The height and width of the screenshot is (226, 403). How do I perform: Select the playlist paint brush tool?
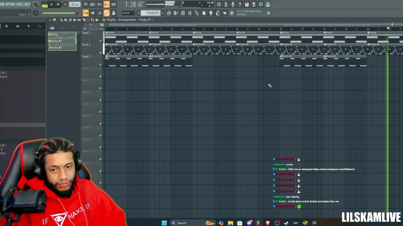[x=66, y=20]
